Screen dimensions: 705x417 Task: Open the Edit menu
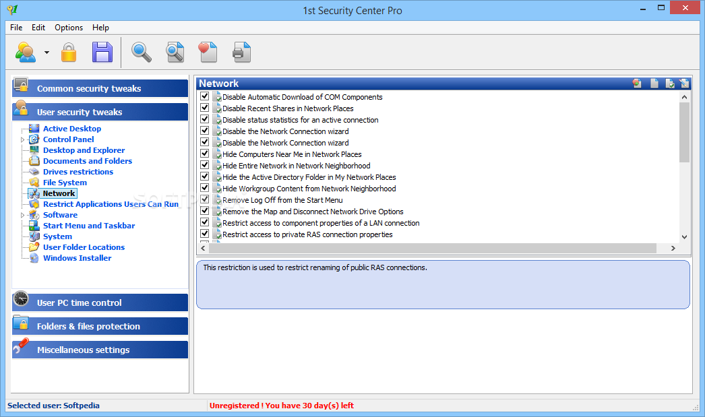tap(38, 28)
